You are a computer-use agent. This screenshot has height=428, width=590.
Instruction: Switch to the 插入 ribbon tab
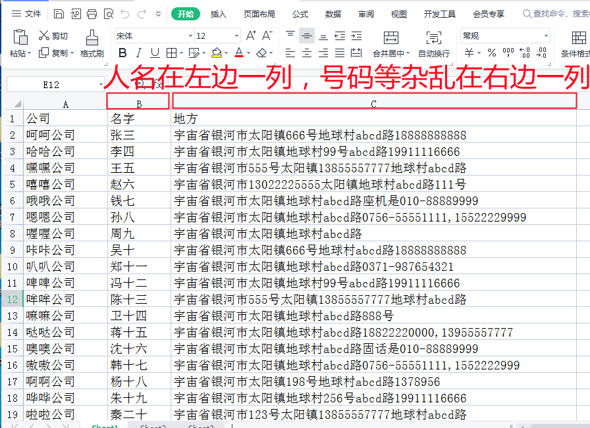coord(217,13)
